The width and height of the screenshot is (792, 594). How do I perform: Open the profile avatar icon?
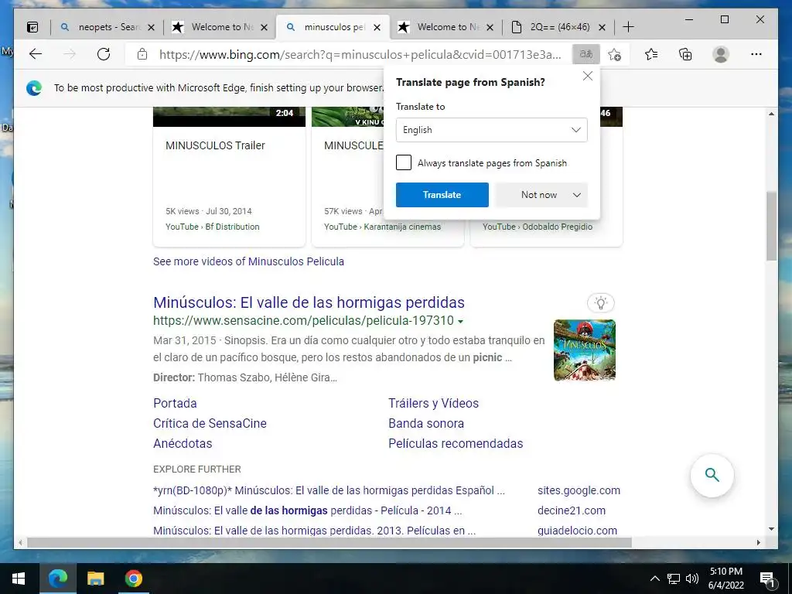(721, 54)
